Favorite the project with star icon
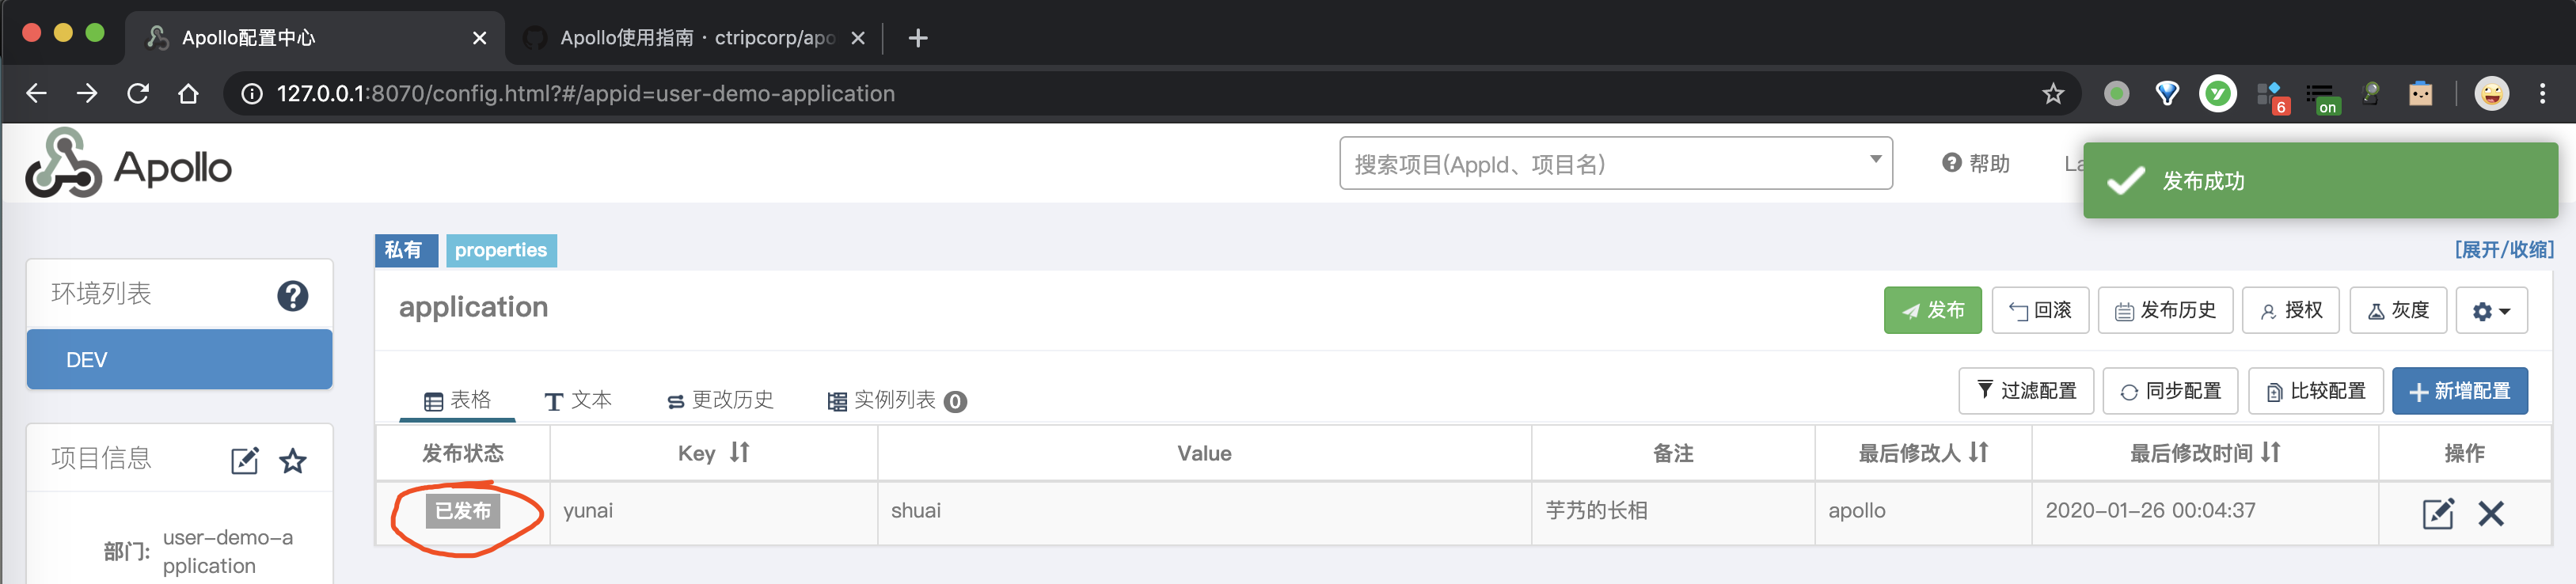This screenshot has width=2576, height=584. [x=293, y=460]
